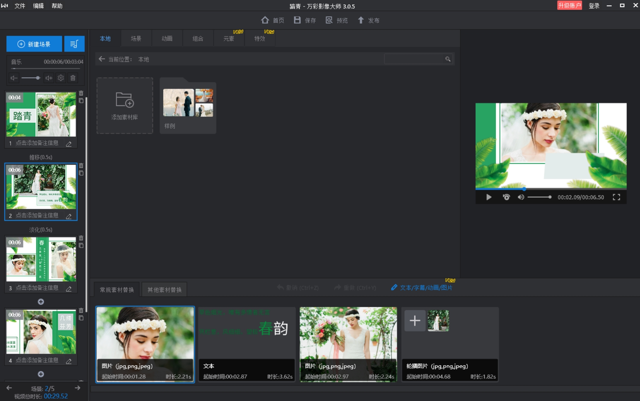Delete the music track with trash icon

point(73,78)
